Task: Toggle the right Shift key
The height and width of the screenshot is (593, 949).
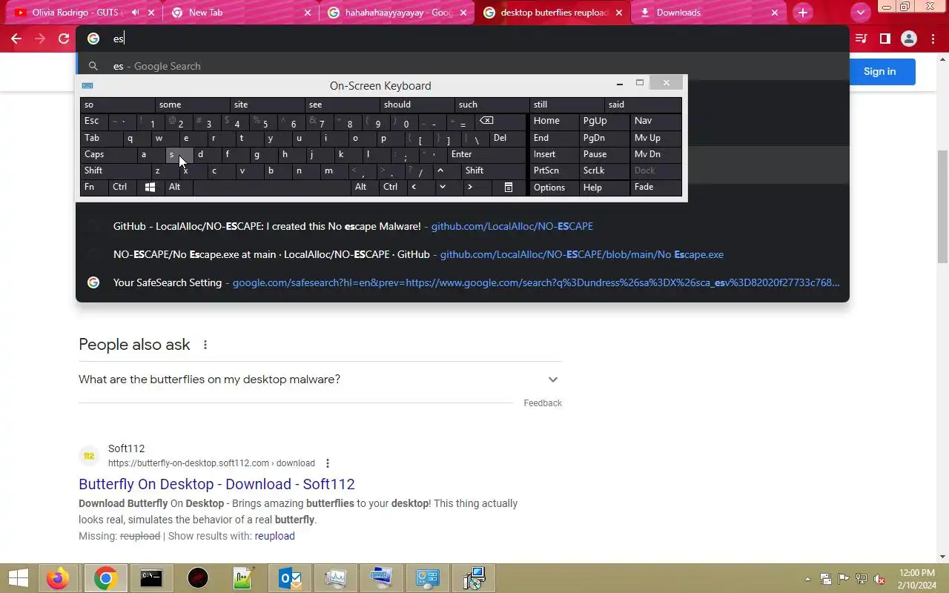Action: click(493, 170)
